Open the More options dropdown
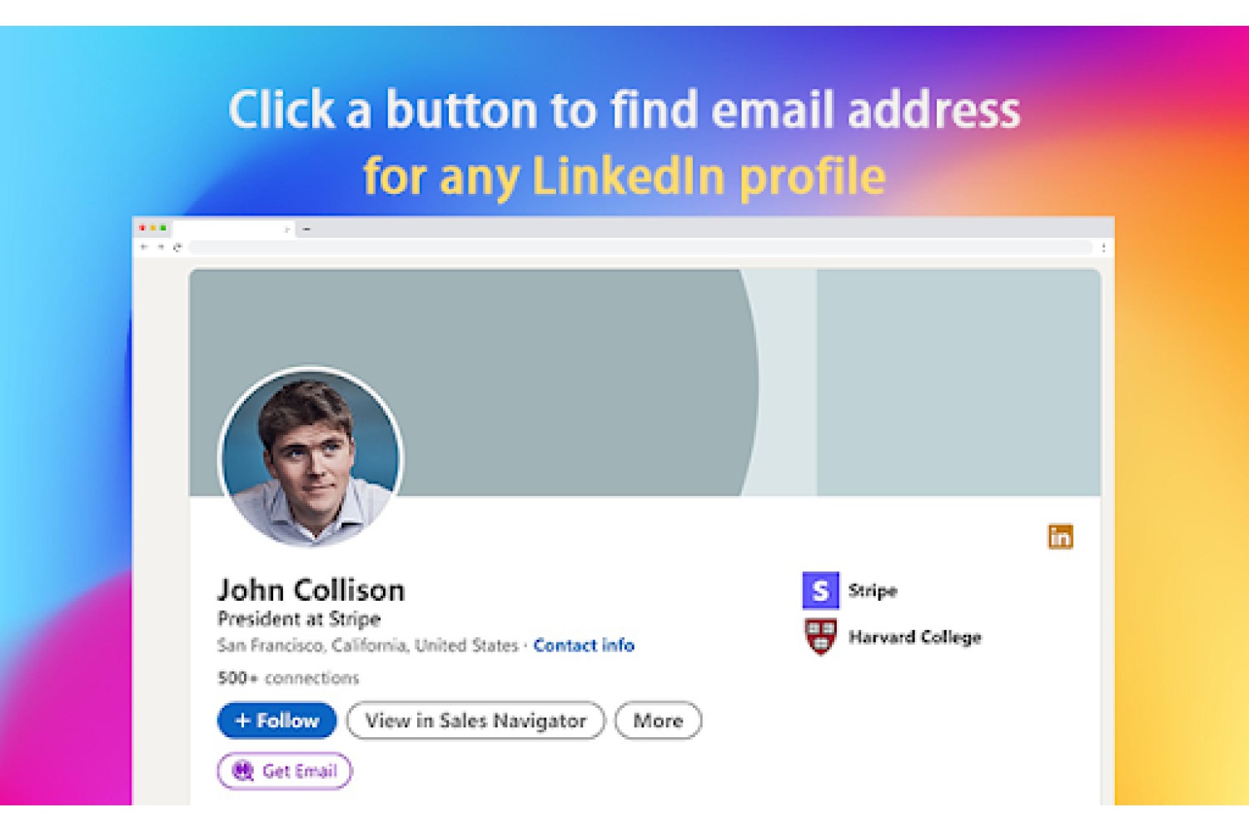1249x832 pixels. 658,721
